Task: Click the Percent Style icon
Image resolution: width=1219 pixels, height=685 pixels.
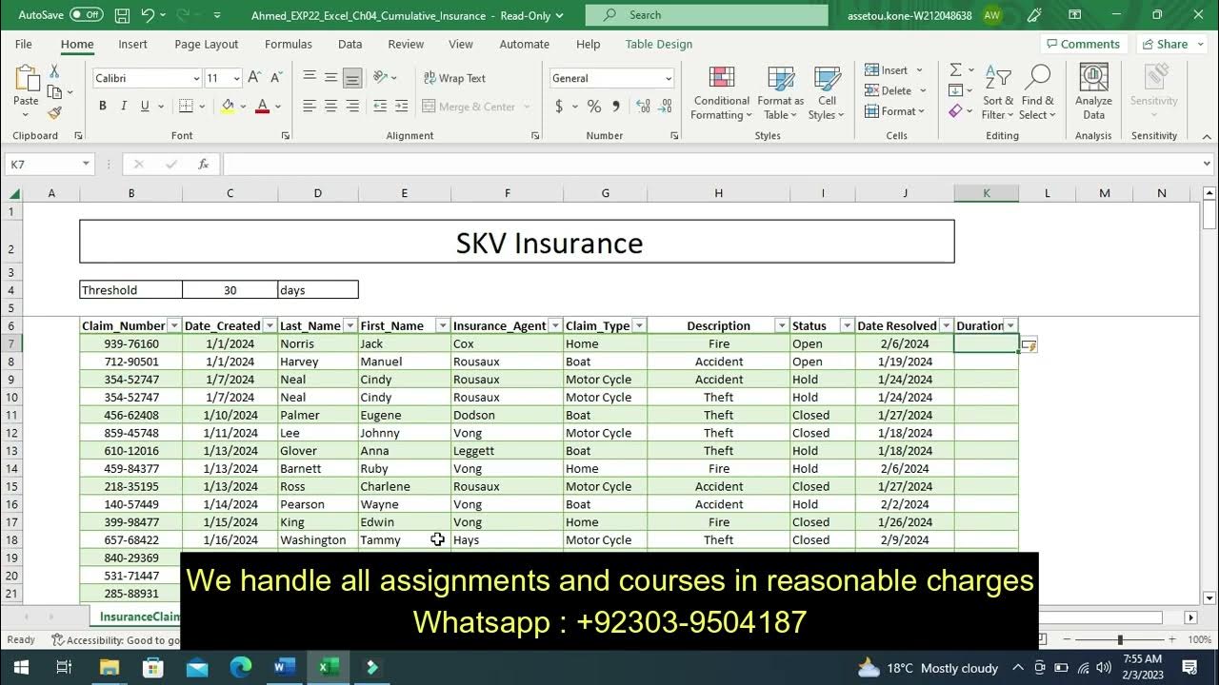Action: pyautogui.click(x=594, y=107)
